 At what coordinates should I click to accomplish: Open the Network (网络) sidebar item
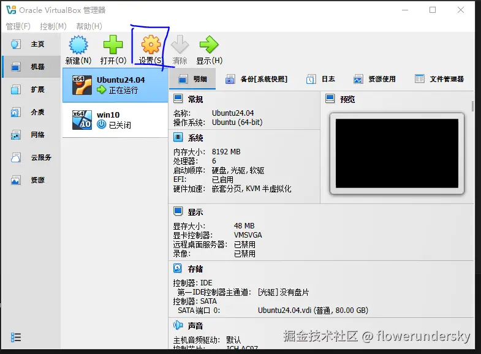pos(31,135)
